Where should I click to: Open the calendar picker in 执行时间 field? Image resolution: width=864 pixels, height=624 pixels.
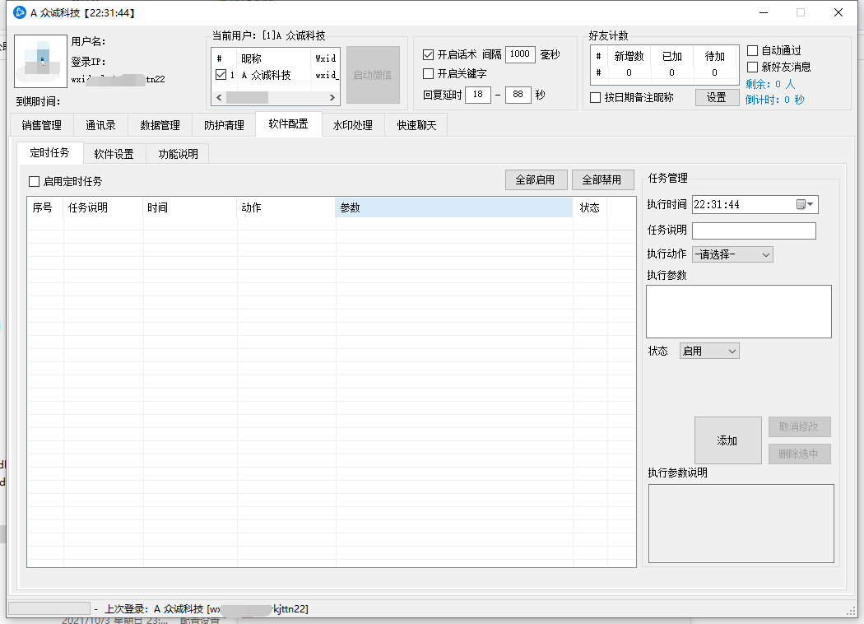tap(804, 204)
